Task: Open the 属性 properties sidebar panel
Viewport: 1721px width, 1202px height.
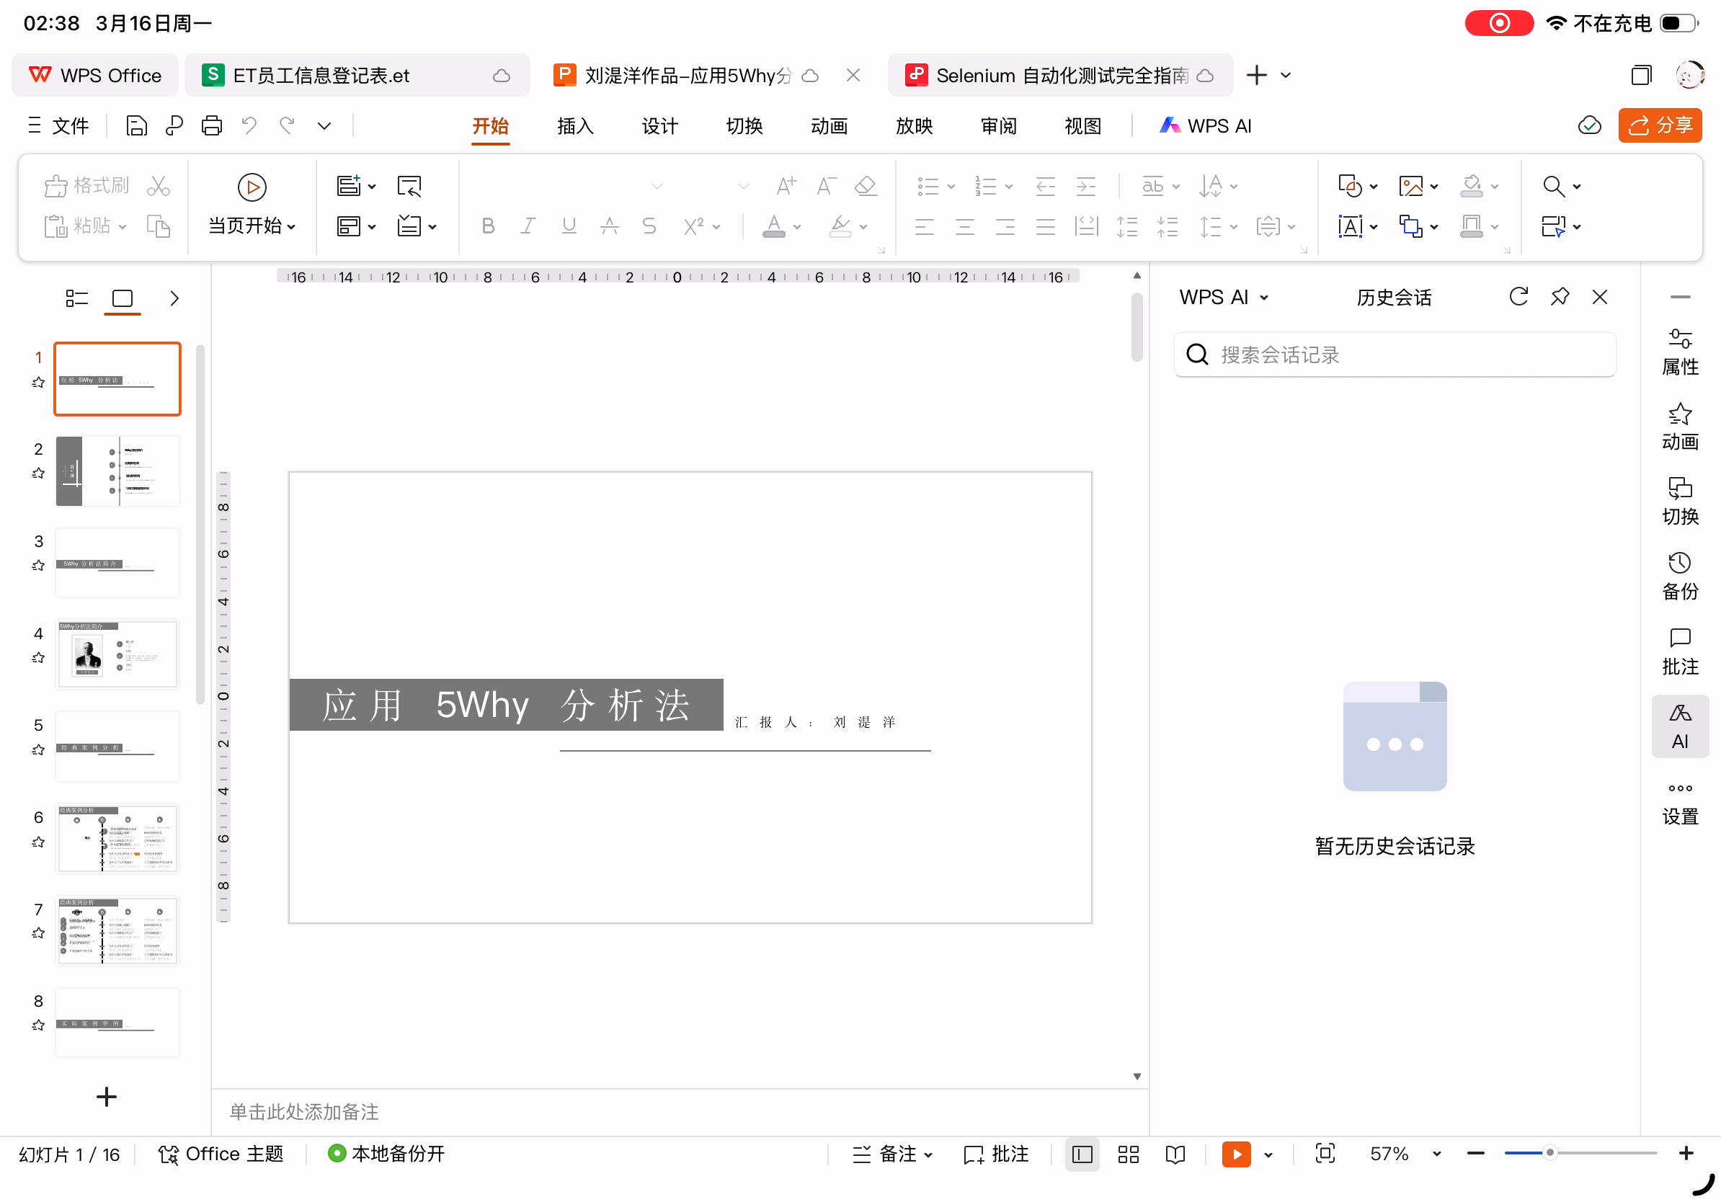Action: click(1679, 352)
